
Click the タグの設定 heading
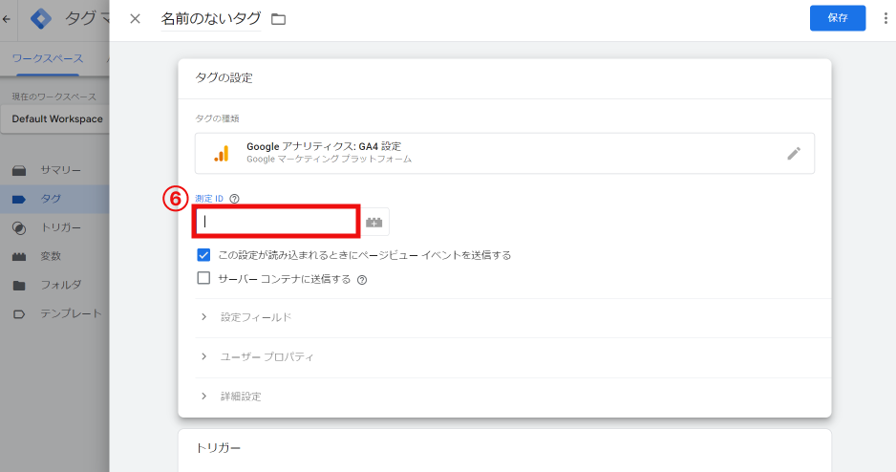click(x=224, y=77)
